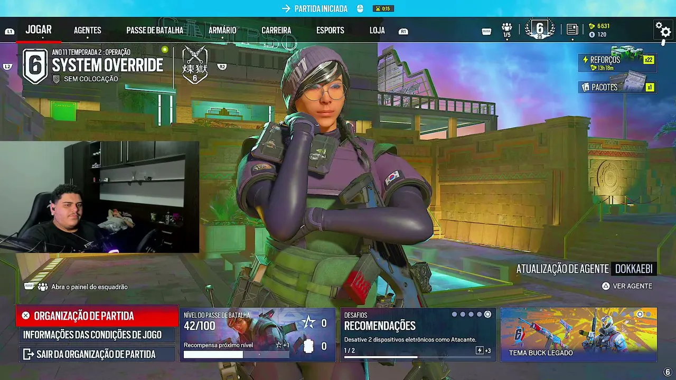Open the Agentes tab
The image size is (676, 380).
pyautogui.click(x=88, y=31)
